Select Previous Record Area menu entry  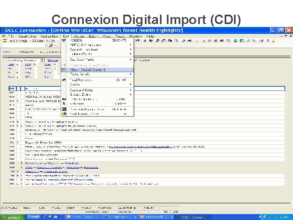click(97, 109)
